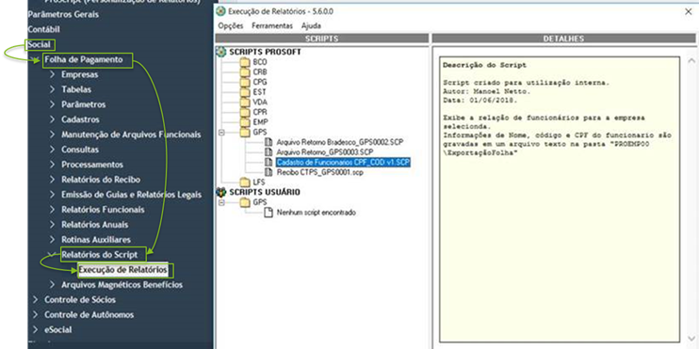
Task: Click the Execução de Relatórios window title icon
Action: [220, 11]
